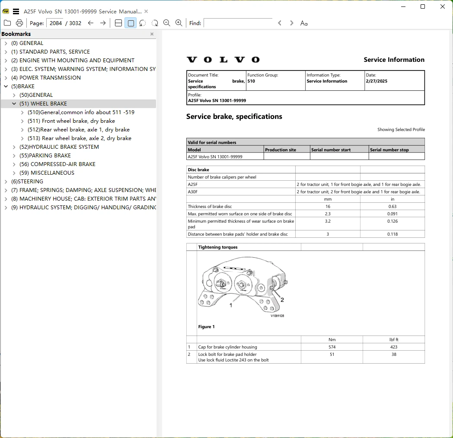Expand (8) MACHINERY HOUSE; CAB bookmark

(x=6, y=199)
